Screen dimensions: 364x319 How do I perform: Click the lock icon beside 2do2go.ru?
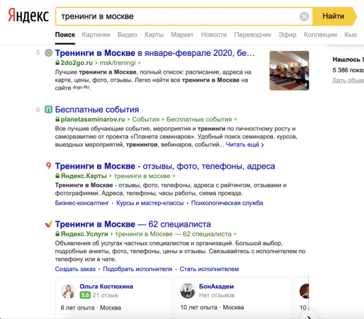tap(57, 62)
